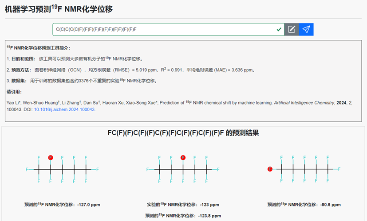Viewport: 367px width, 221px height.
Task: Click the predicted shift -80.6 ppm label
Action: click(x=304, y=205)
